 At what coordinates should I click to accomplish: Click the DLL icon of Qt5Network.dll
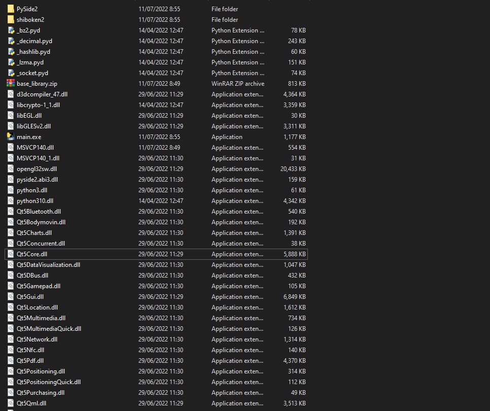[x=11, y=339]
